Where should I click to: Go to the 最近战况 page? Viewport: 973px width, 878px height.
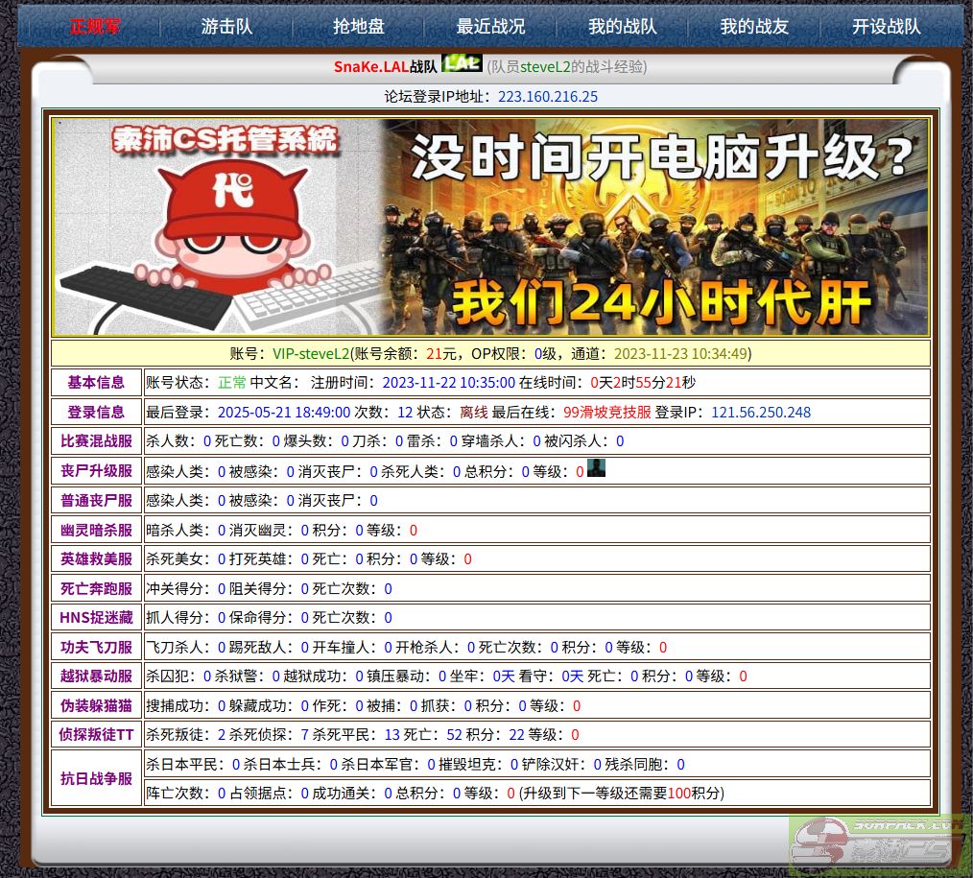coord(490,26)
